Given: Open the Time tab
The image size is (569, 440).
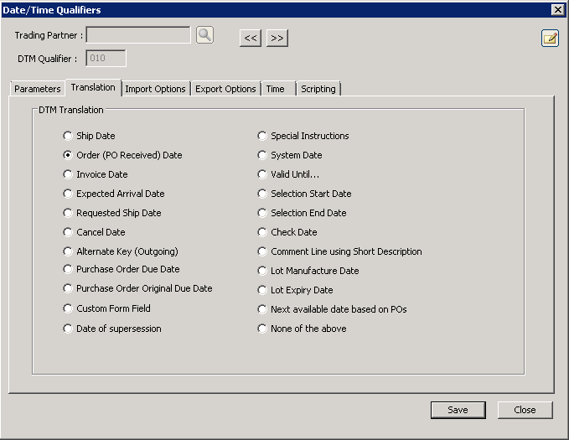Looking at the screenshot, I should [275, 89].
